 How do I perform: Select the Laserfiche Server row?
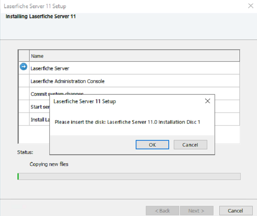(x=129, y=68)
